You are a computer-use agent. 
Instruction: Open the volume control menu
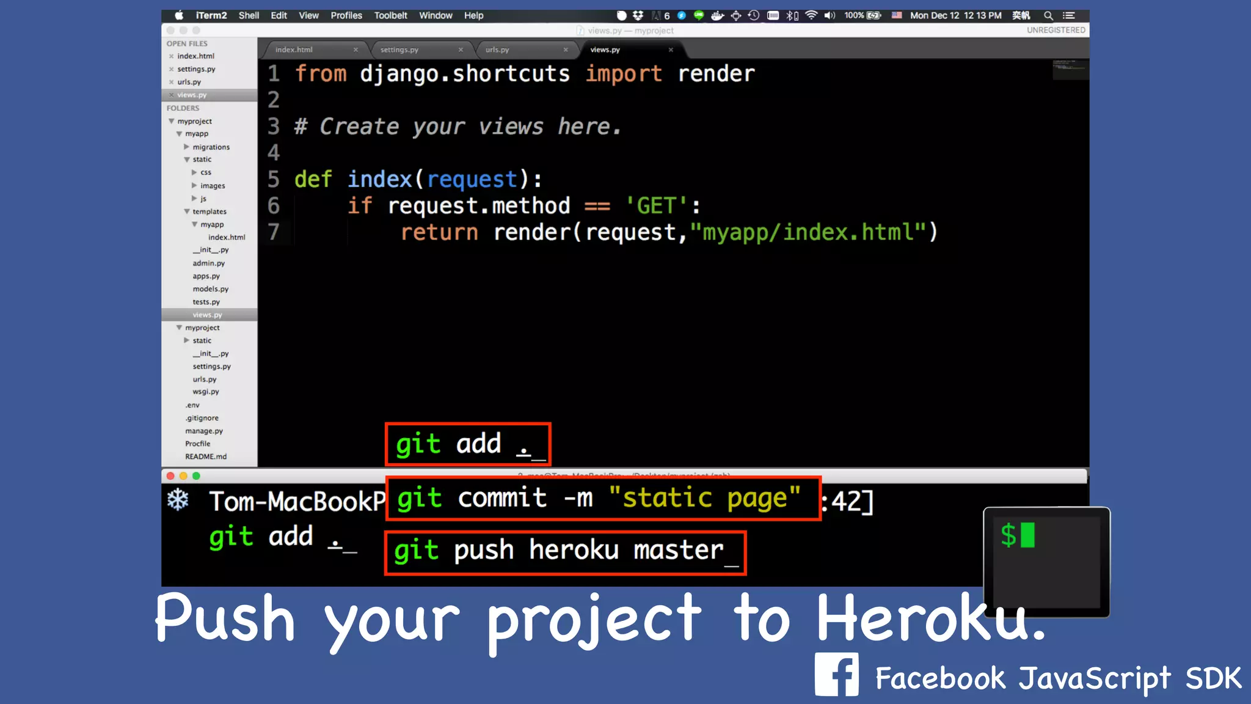830,15
